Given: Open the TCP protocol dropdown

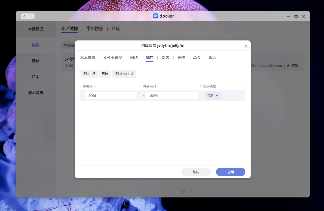Looking at the screenshot, I should (213, 95).
